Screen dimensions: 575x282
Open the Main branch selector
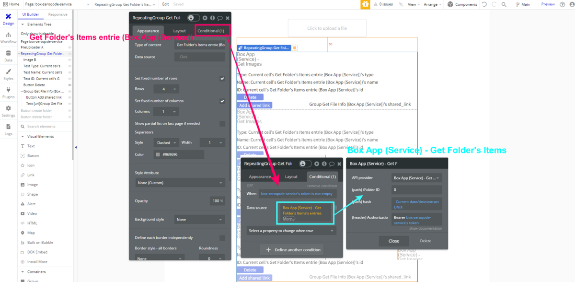(523, 4)
